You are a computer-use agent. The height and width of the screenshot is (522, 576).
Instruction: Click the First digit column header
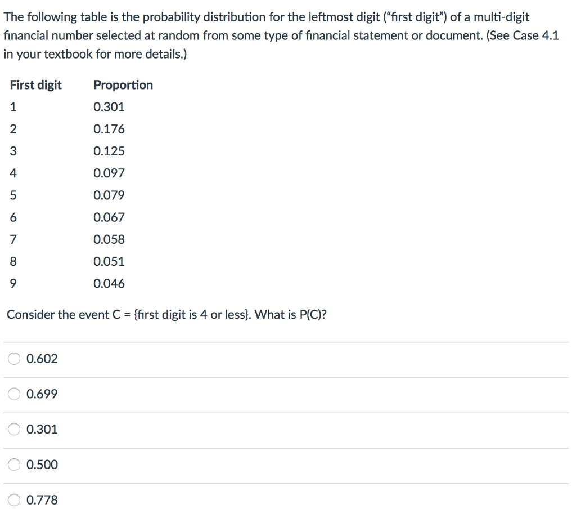coord(36,85)
